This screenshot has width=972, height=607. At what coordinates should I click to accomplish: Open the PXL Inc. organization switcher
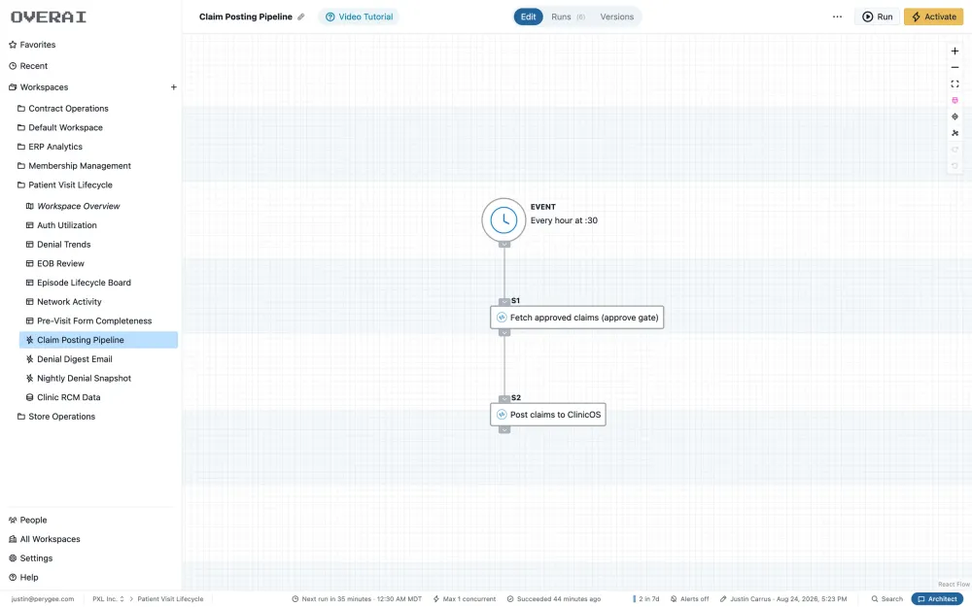pyautogui.click(x=108, y=599)
